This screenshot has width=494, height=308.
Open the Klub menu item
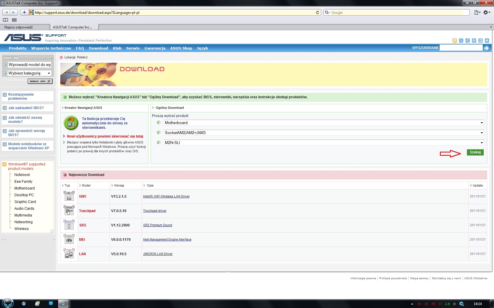coord(117,48)
